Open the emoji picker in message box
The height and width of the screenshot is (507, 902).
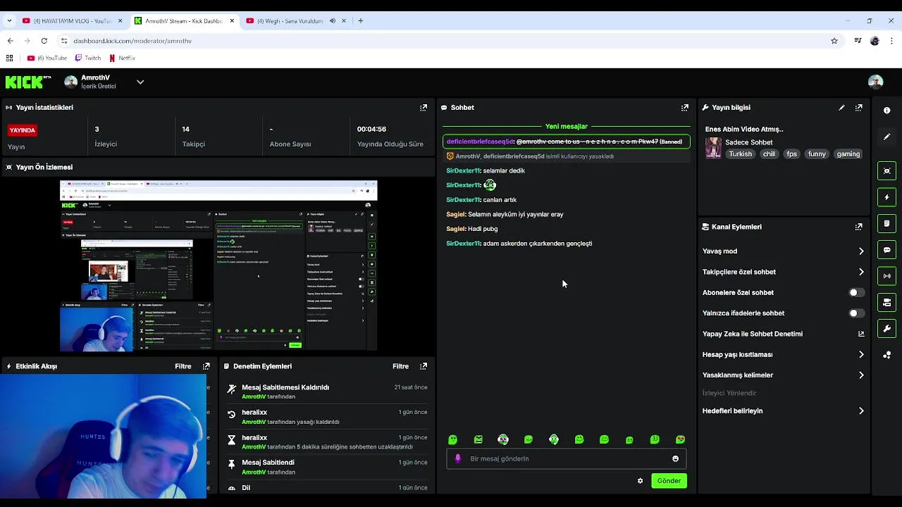[675, 458]
